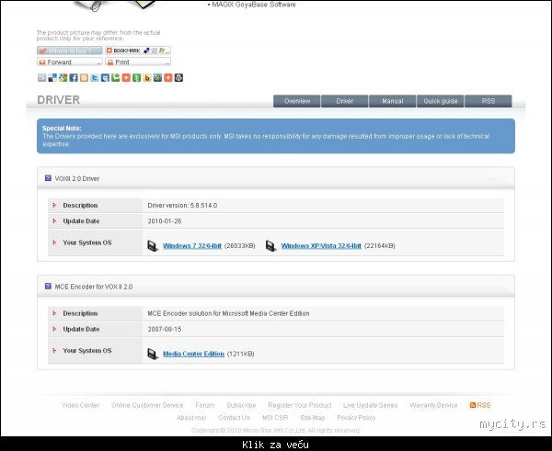Click the Delicious icon inside the Bookmark button
552x451 pixels.
click(x=146, y=51)
